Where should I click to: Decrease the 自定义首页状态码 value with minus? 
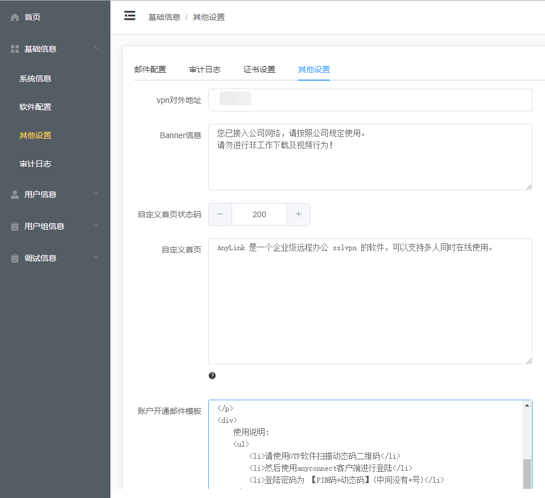pyautogui.click(x=220, y=214)
